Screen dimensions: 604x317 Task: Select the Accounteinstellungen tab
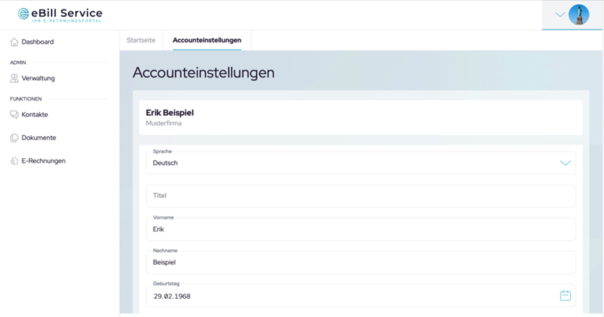[x=207, y=40]
